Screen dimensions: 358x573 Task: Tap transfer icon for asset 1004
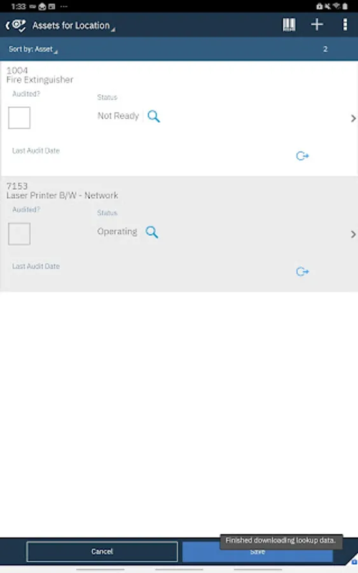(302, 156)
